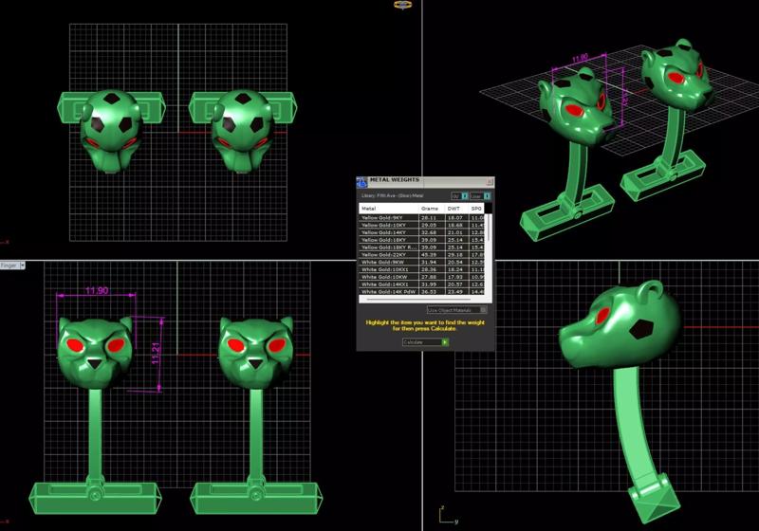
Task: Click the Metal Weights dialog title icon
Action: [362, 182]
